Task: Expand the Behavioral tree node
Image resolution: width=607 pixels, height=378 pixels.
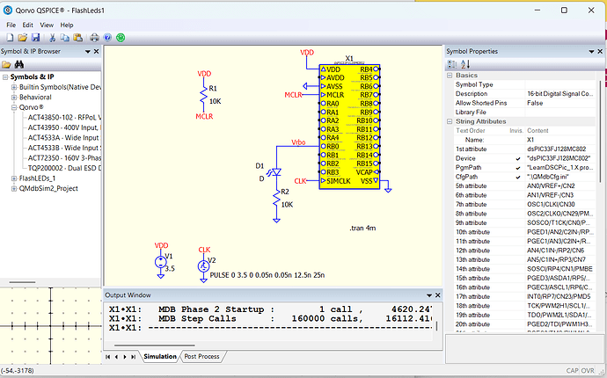Action: click(14, 97)
